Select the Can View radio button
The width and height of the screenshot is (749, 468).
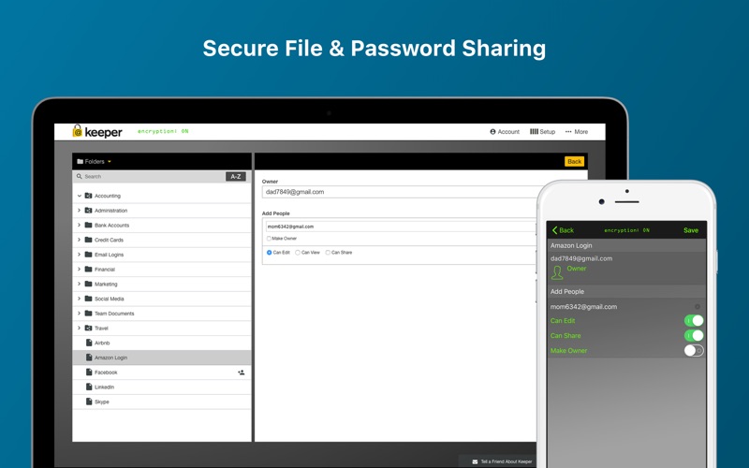point(298,253)
